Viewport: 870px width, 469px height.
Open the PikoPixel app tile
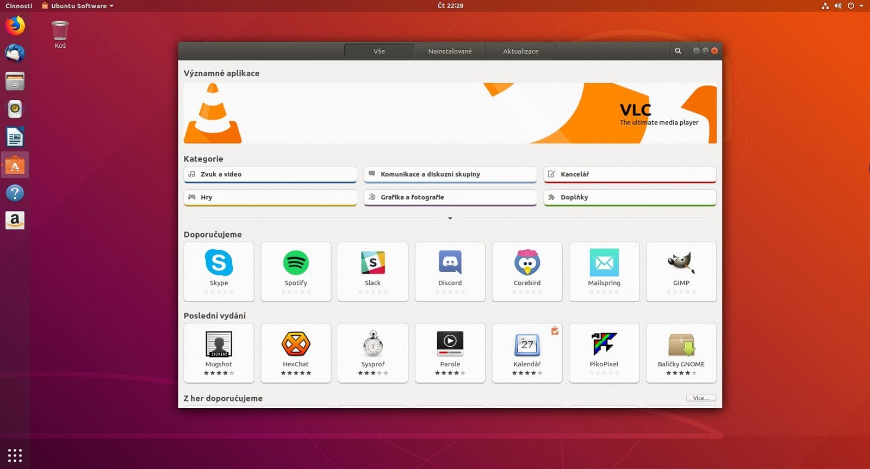click(604, 353)
